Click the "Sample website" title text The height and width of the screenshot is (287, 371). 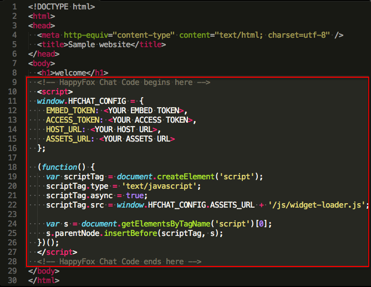point(99,44)
